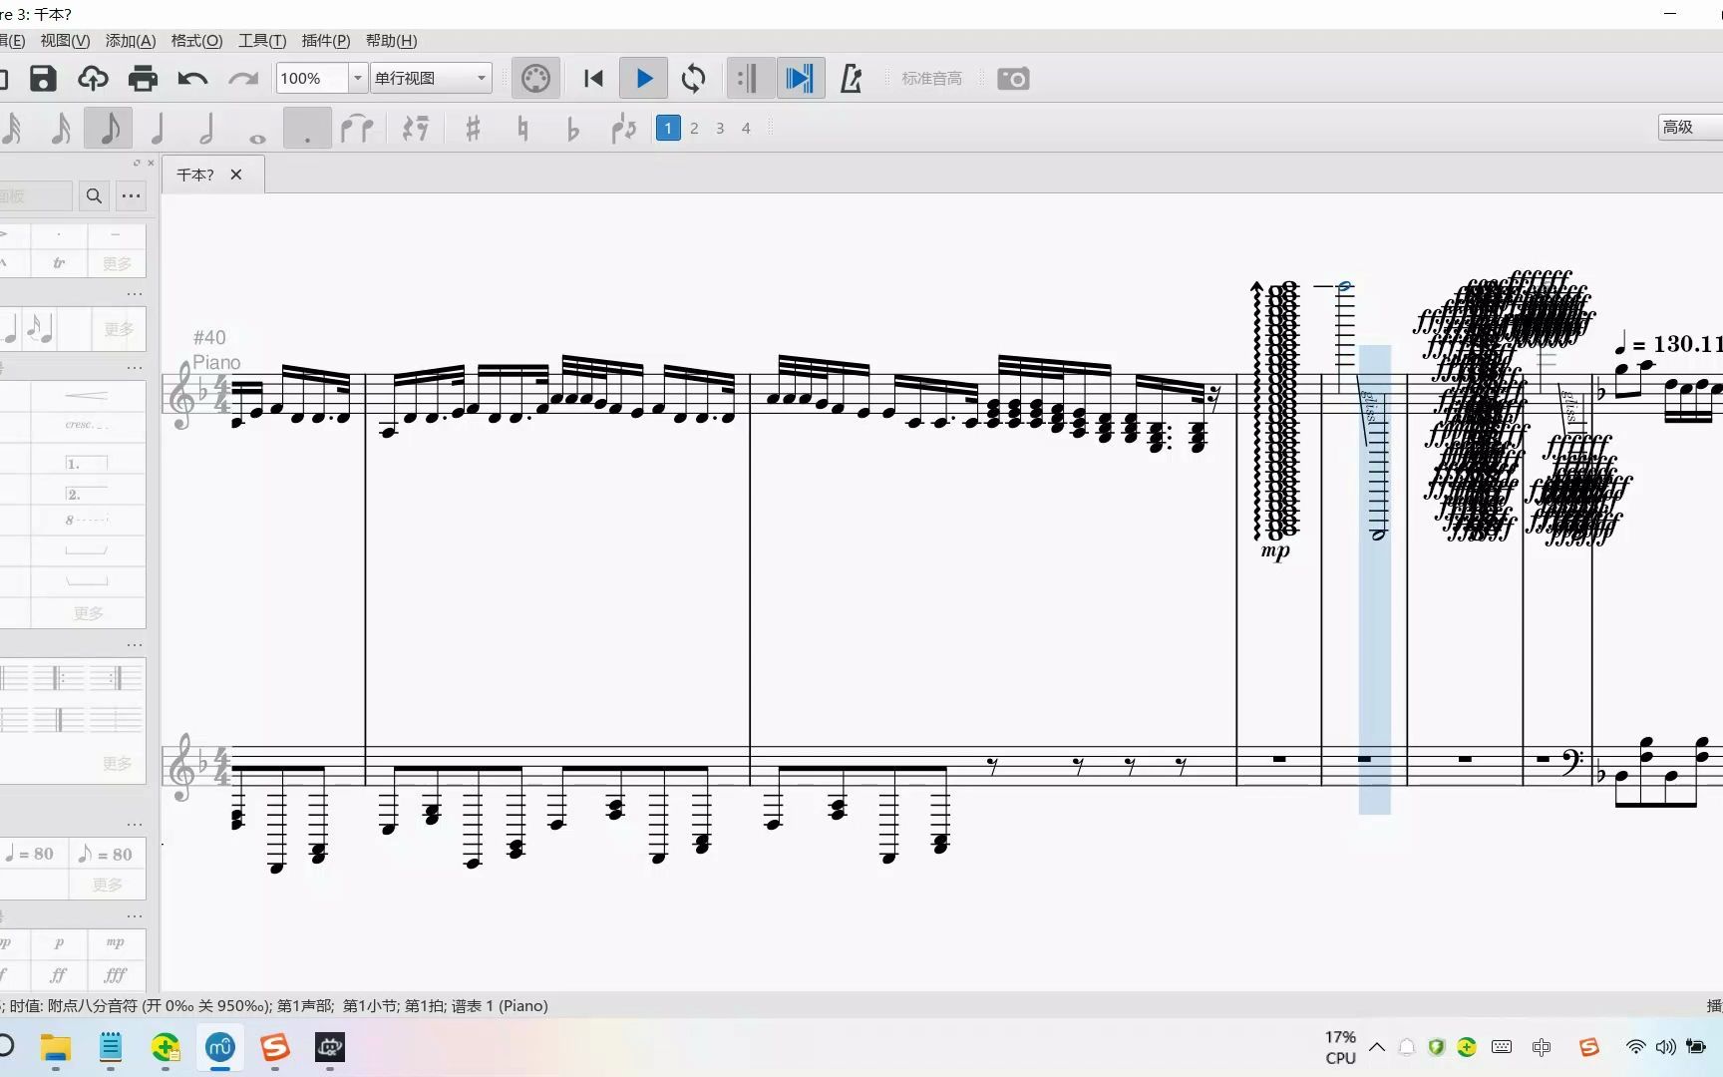The image size is (1723, 1077).
Task: Toggle play repeats button
Action: 750,79
